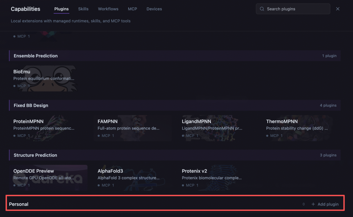Viewport: 353px width, 217px height.
Task: Open the Devices tab
Action: coord(154,9)
